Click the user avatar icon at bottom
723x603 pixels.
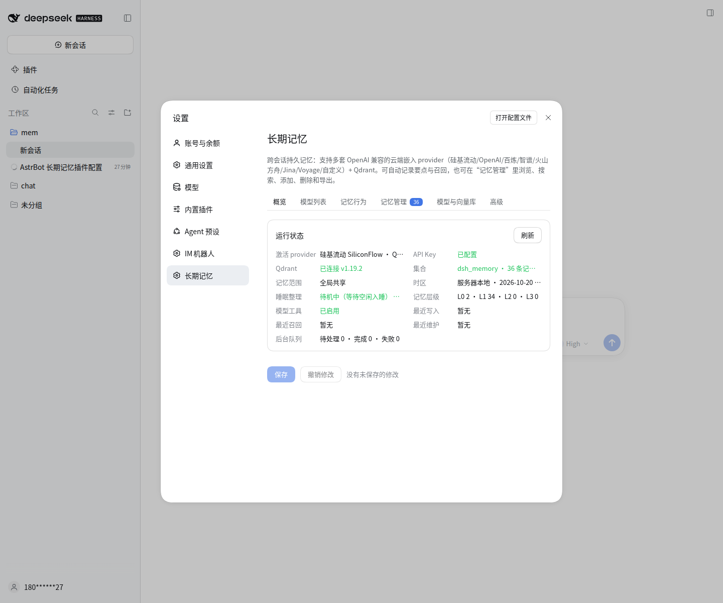[14, 587]
